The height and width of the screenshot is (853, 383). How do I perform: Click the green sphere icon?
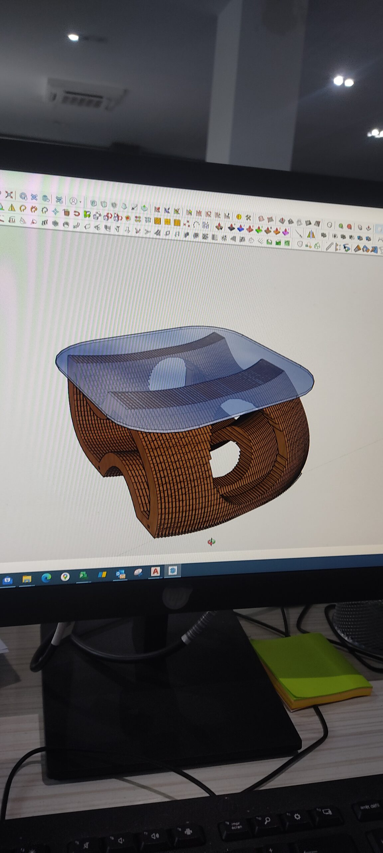341,226
